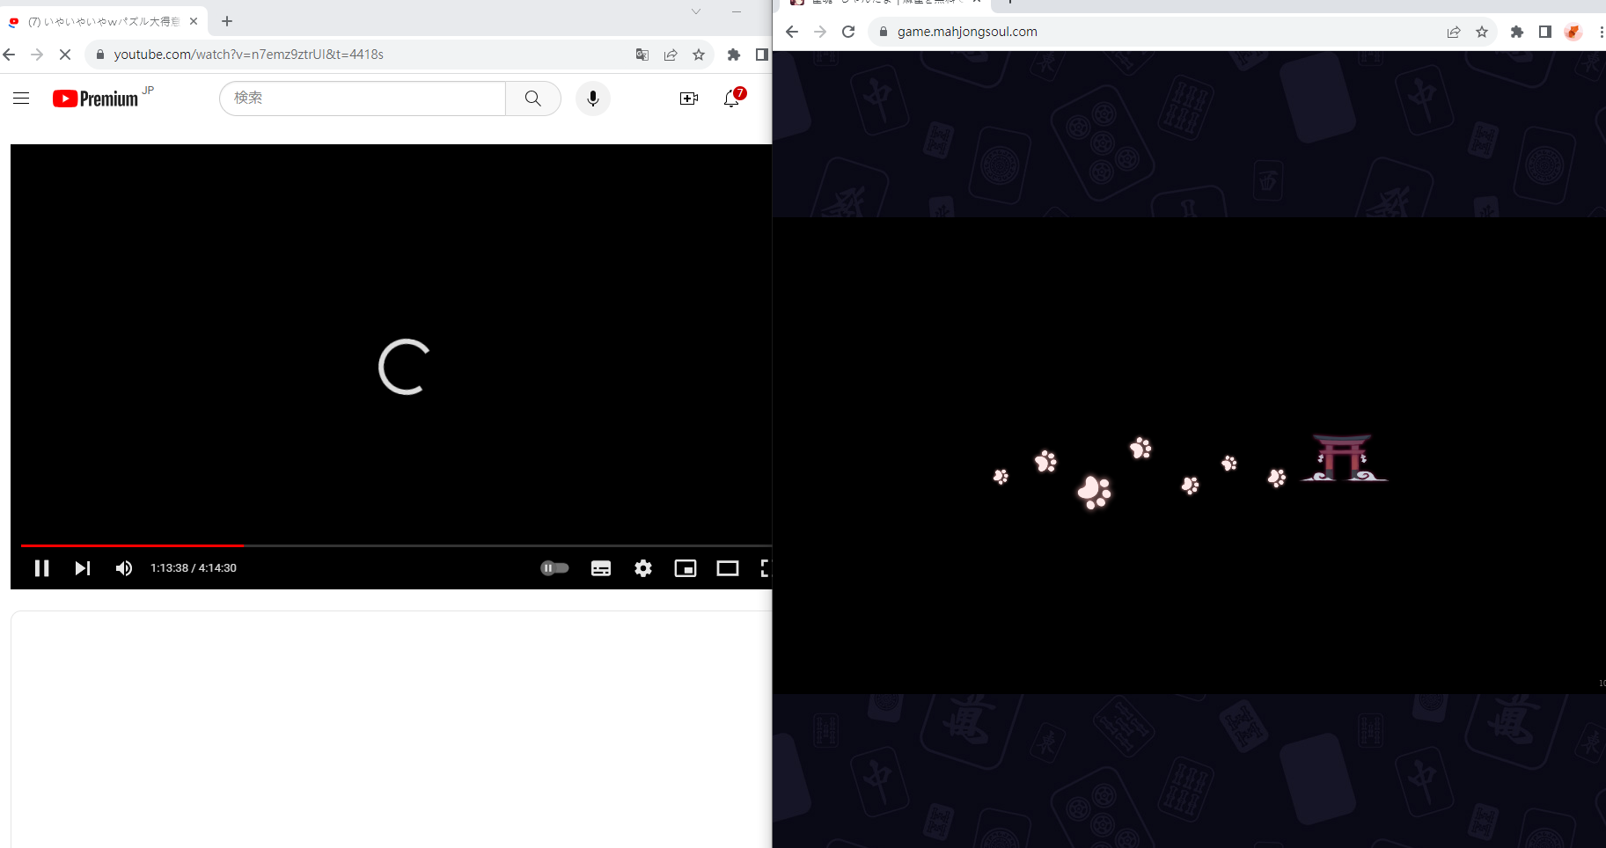
Task: Bookmark the Mahjong Soul page
Action: (1482, 32)
